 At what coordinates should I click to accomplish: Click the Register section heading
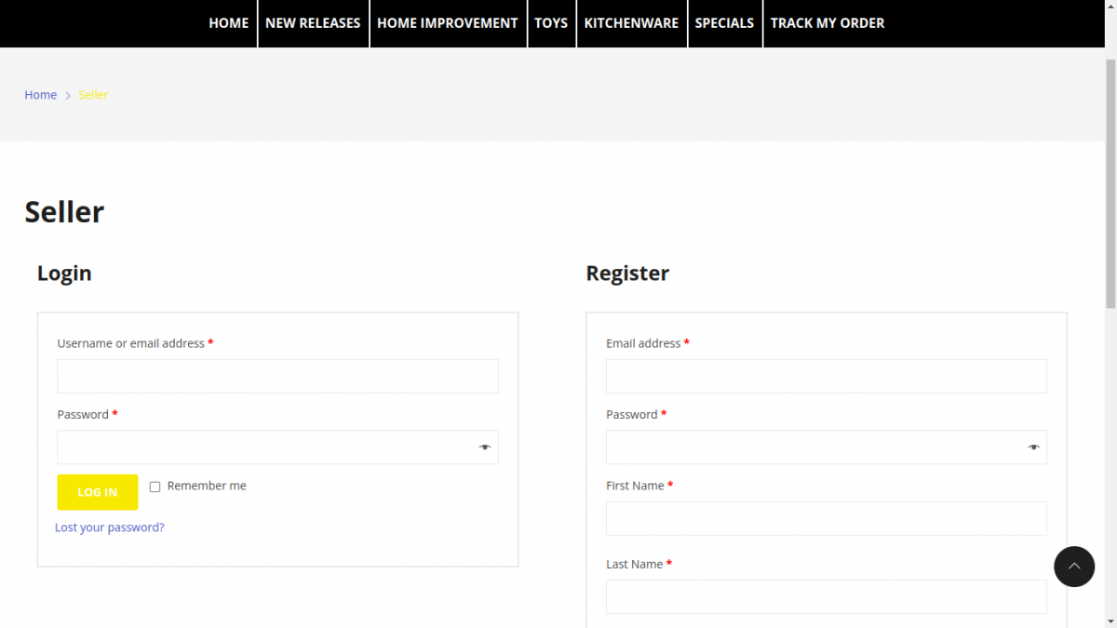coord(627,274)
